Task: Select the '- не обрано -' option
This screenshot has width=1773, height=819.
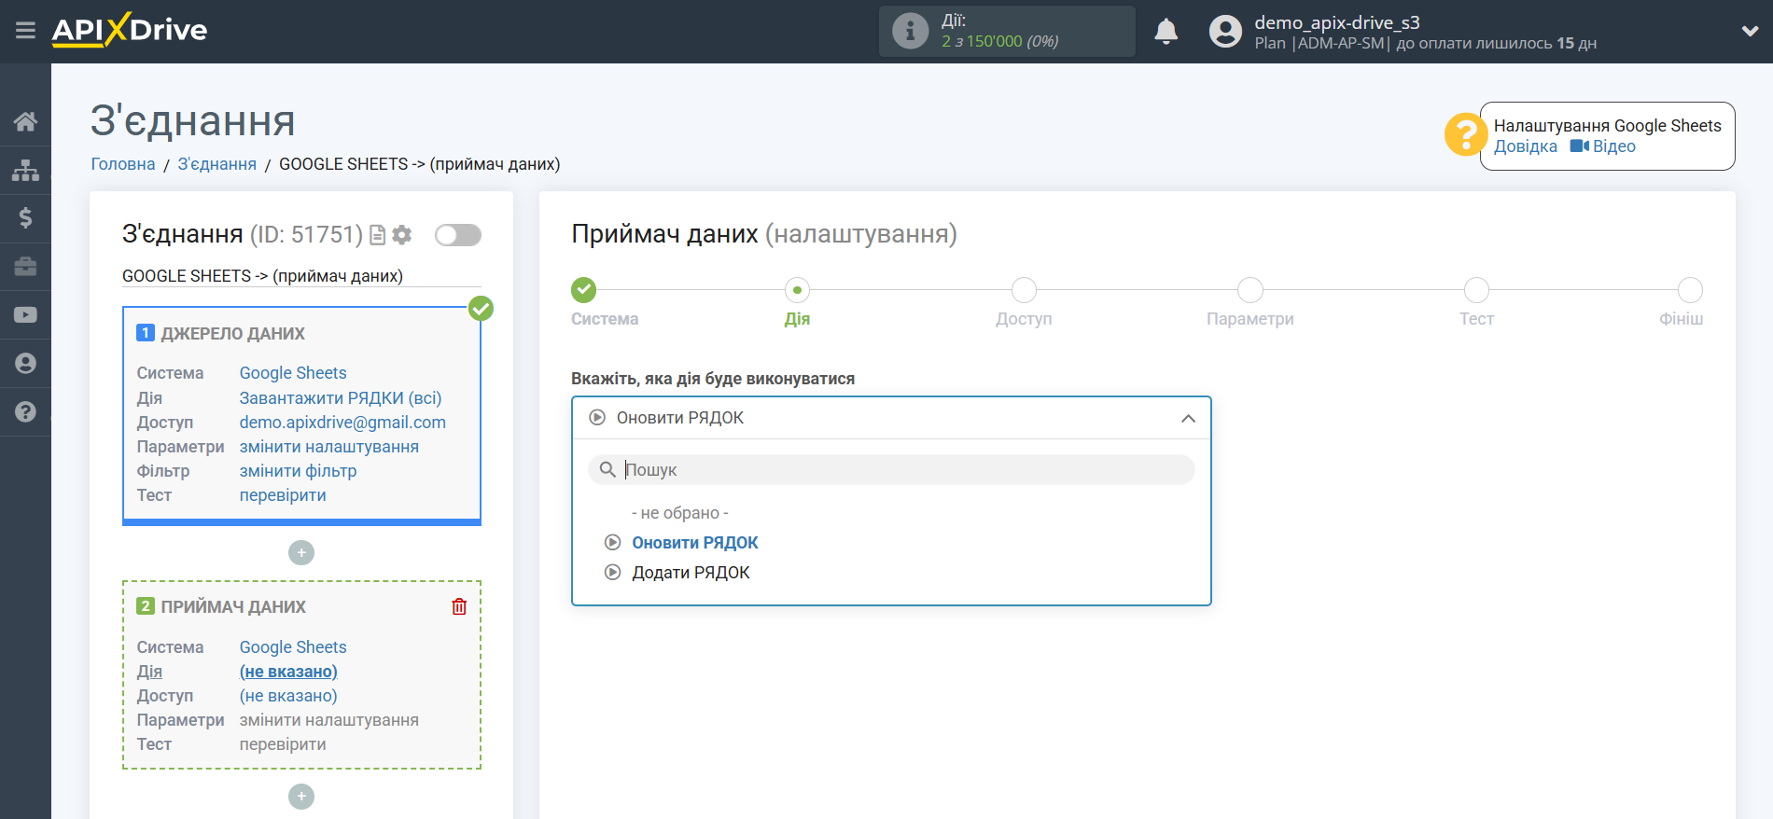Action: pyautogui.click(x=679, y=513)
